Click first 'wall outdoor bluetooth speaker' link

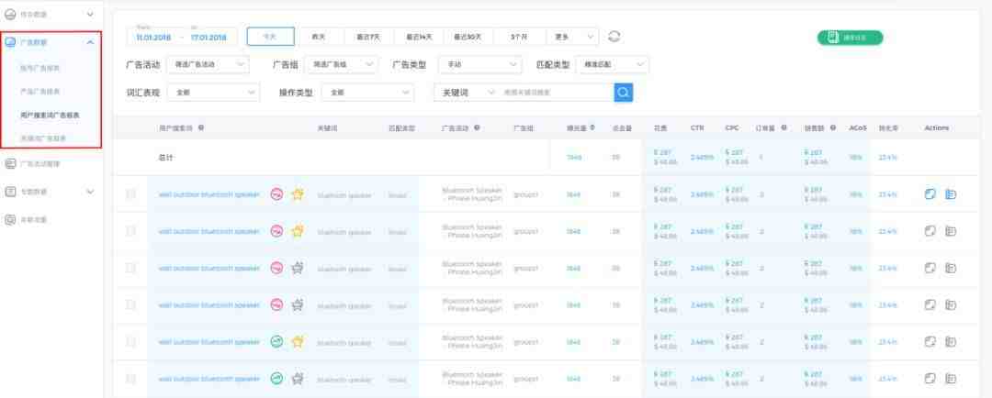[209, 194]
